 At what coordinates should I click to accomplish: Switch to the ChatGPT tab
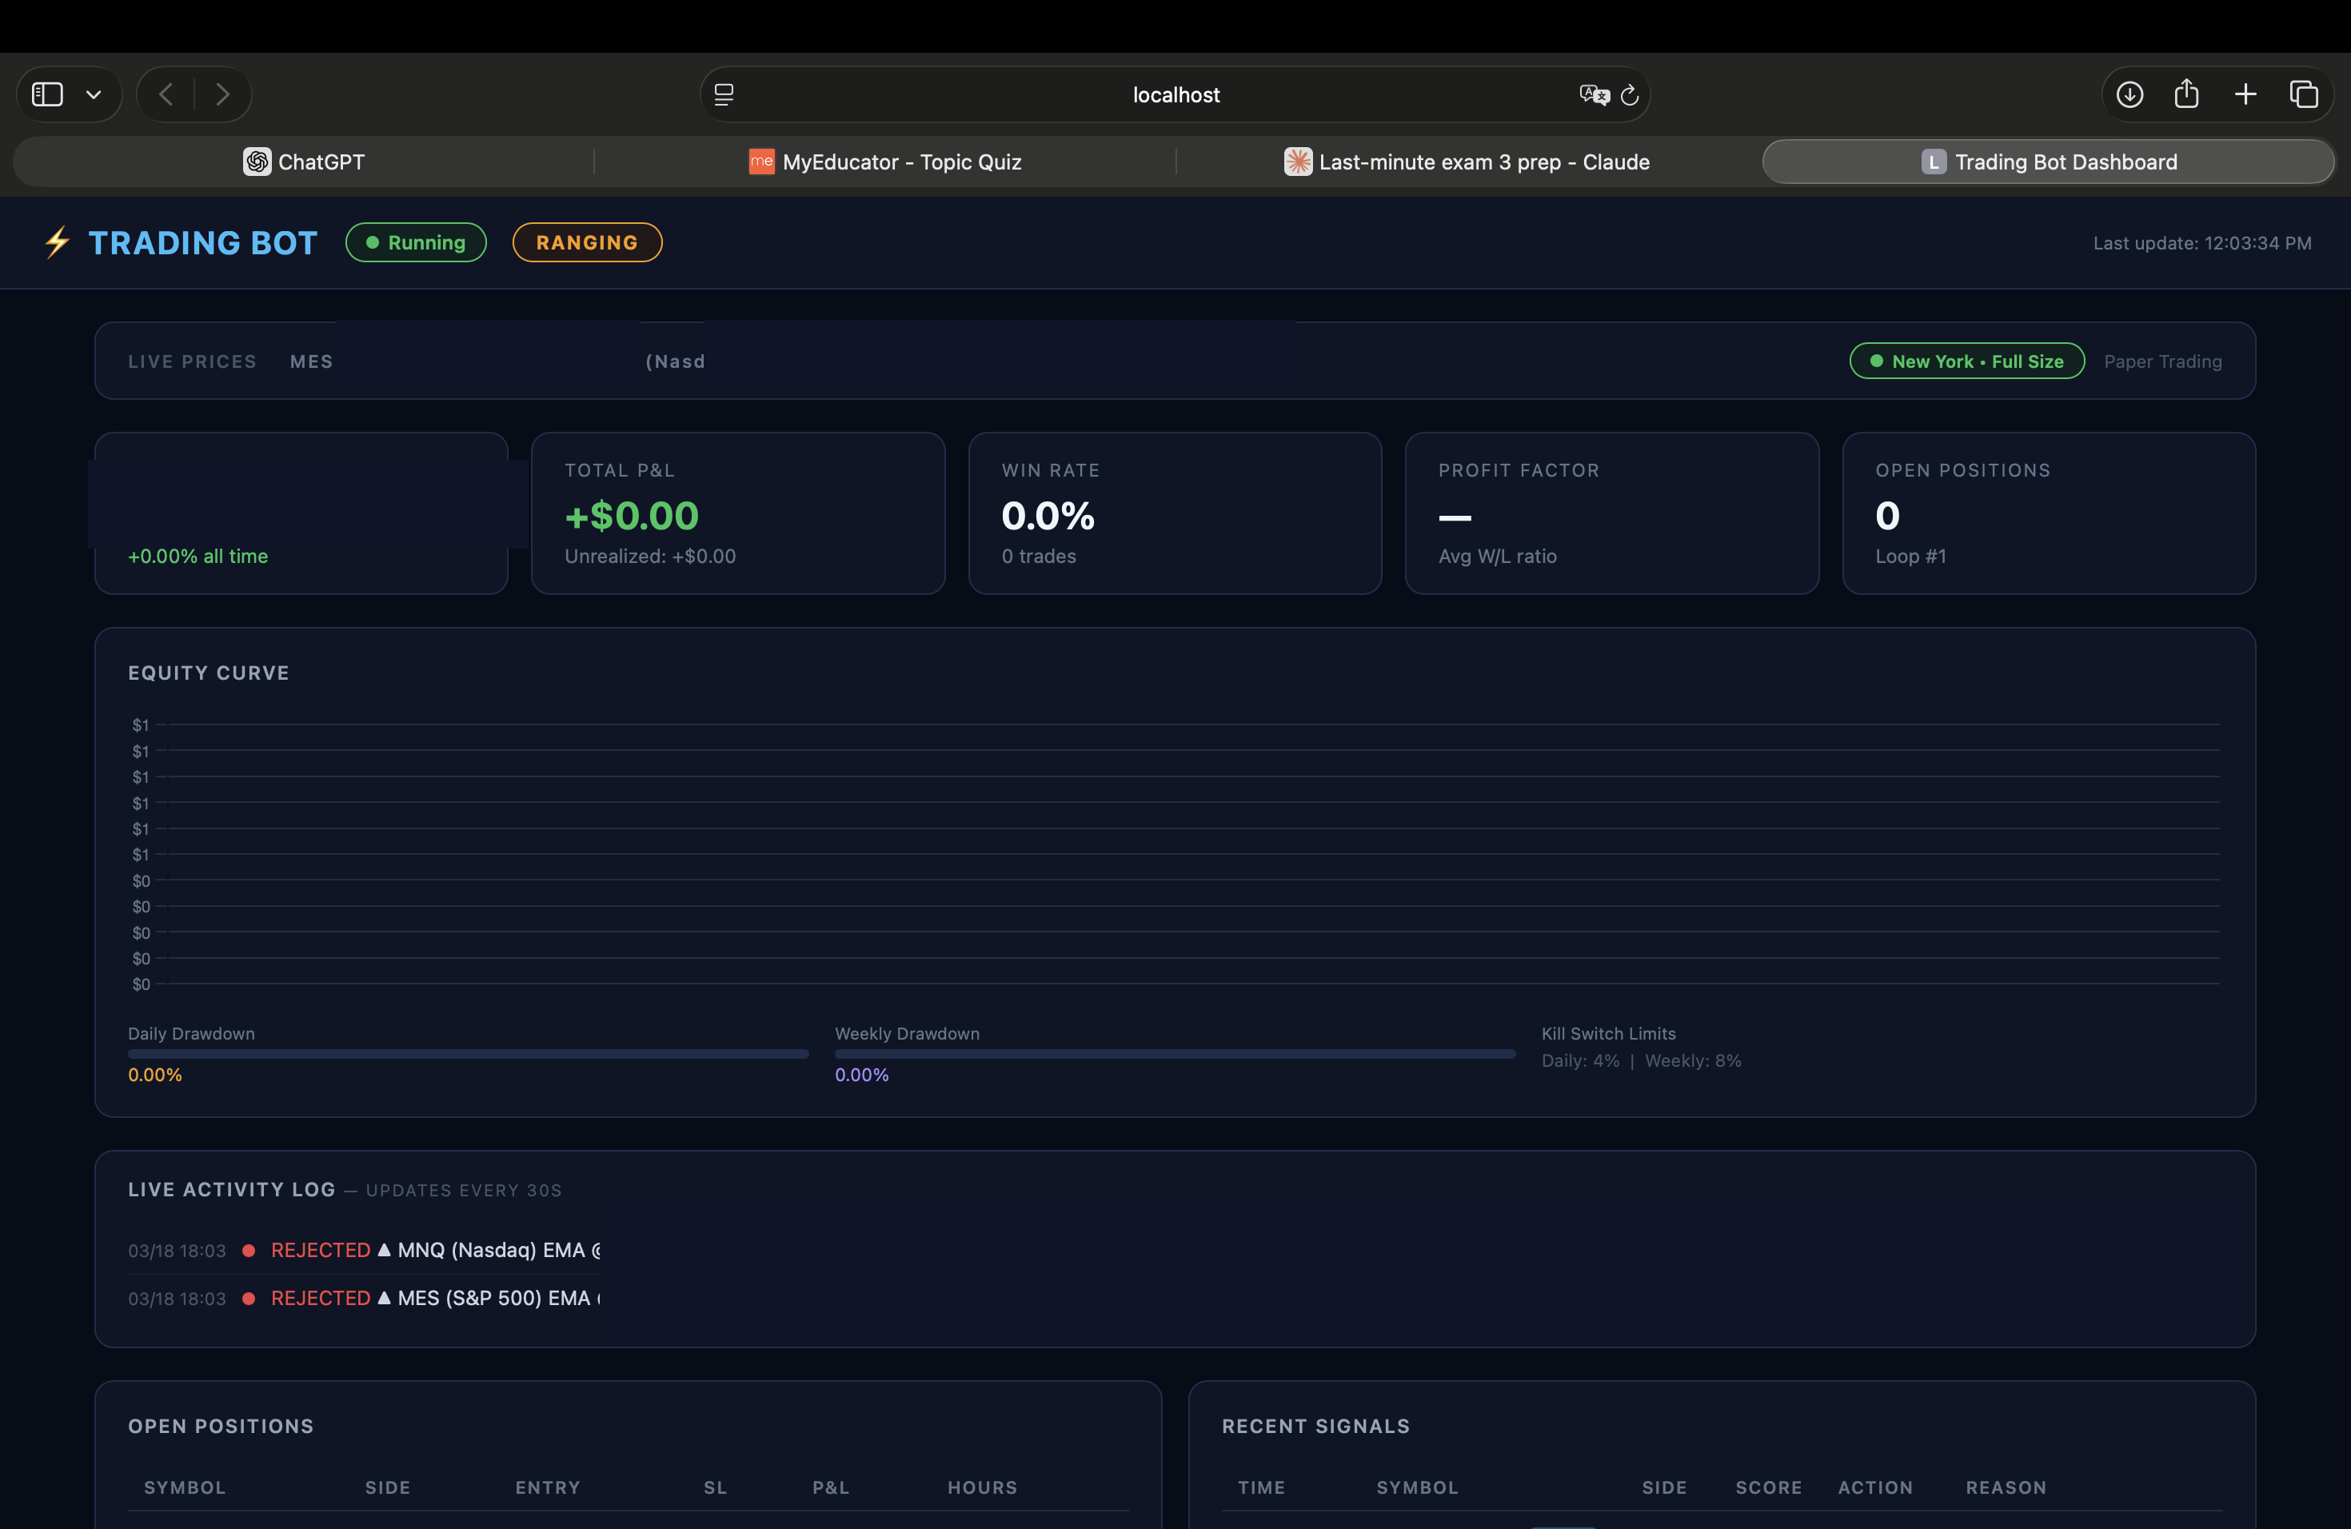[304, 162]
